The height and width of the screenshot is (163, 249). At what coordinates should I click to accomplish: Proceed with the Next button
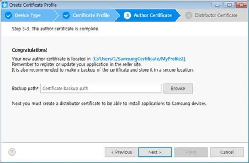155,152
